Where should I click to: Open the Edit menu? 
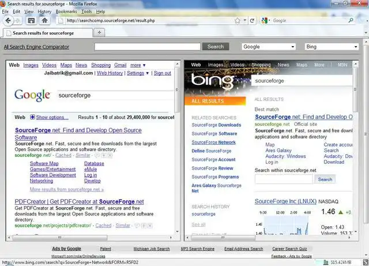16,12
